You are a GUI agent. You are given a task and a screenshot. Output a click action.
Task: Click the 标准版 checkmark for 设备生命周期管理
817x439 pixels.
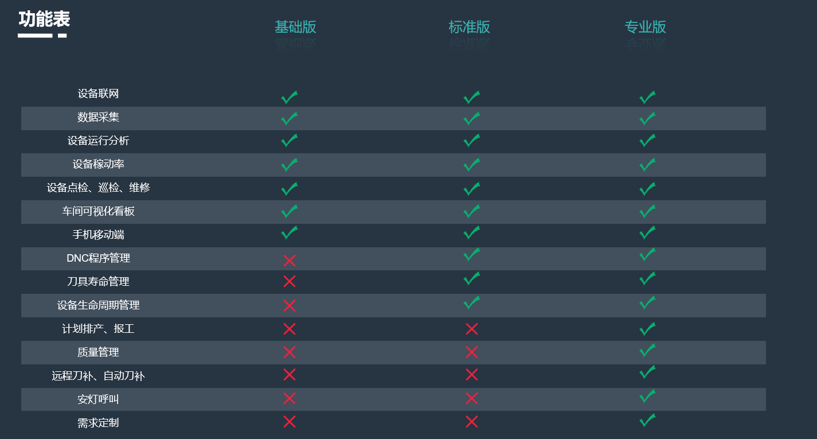pos(472,302)
